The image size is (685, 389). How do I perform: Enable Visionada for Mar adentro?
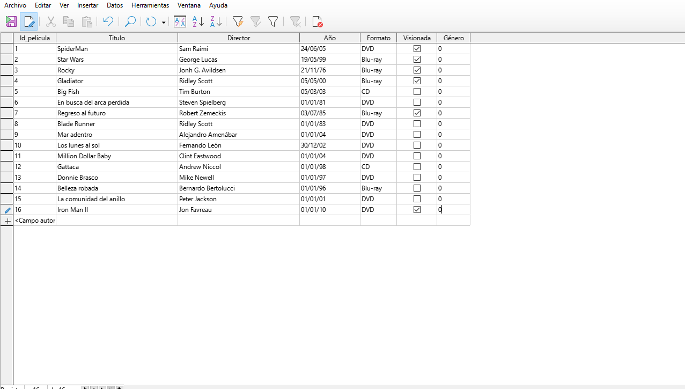pos(417,134)
